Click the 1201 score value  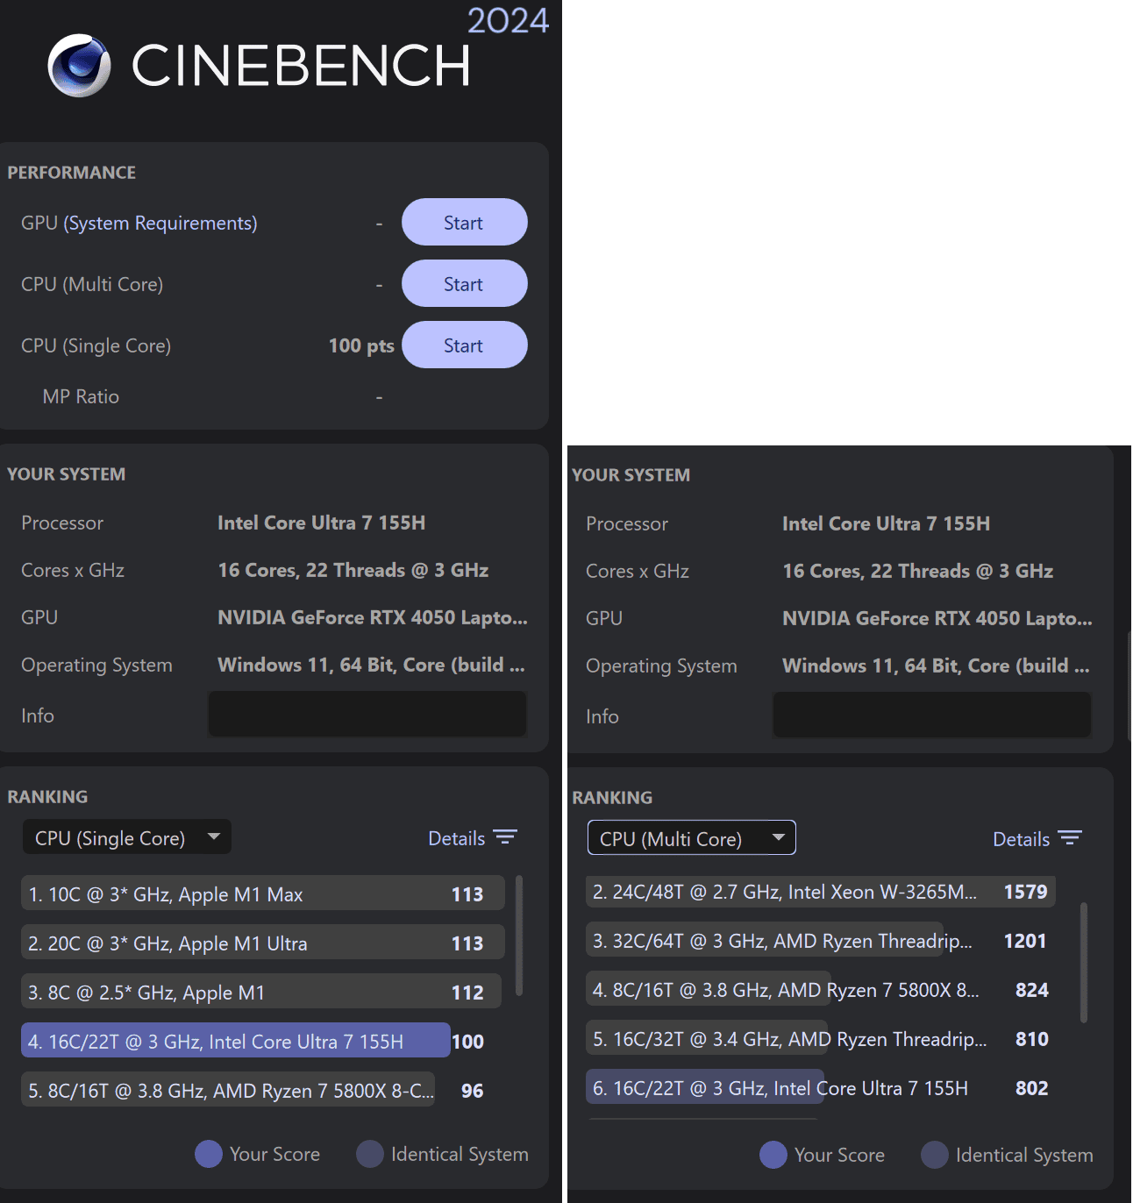(1025, 941)
